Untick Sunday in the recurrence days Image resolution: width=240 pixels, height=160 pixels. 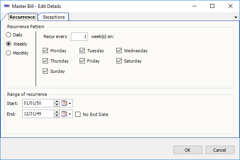[45, 71]
